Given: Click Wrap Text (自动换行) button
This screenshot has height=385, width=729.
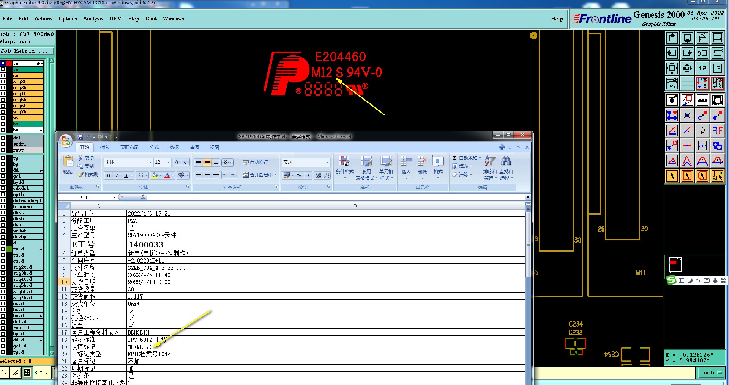Looking at the screenshot, I should coord(256,162).
